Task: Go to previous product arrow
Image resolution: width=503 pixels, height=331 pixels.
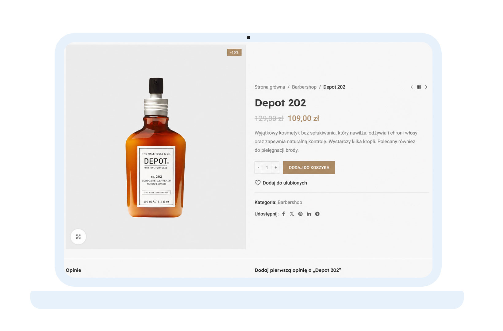Action: point(411,87)
